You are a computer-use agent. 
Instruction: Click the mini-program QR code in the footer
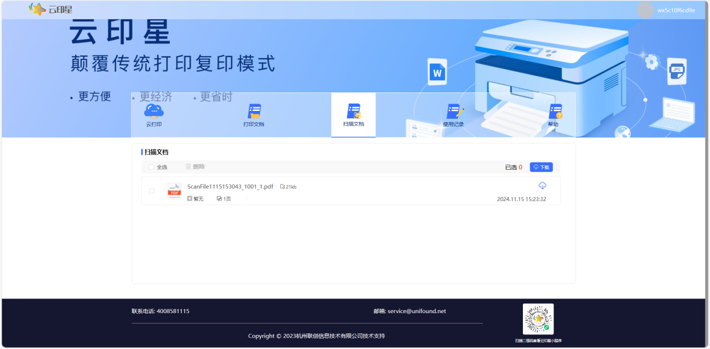538,319
